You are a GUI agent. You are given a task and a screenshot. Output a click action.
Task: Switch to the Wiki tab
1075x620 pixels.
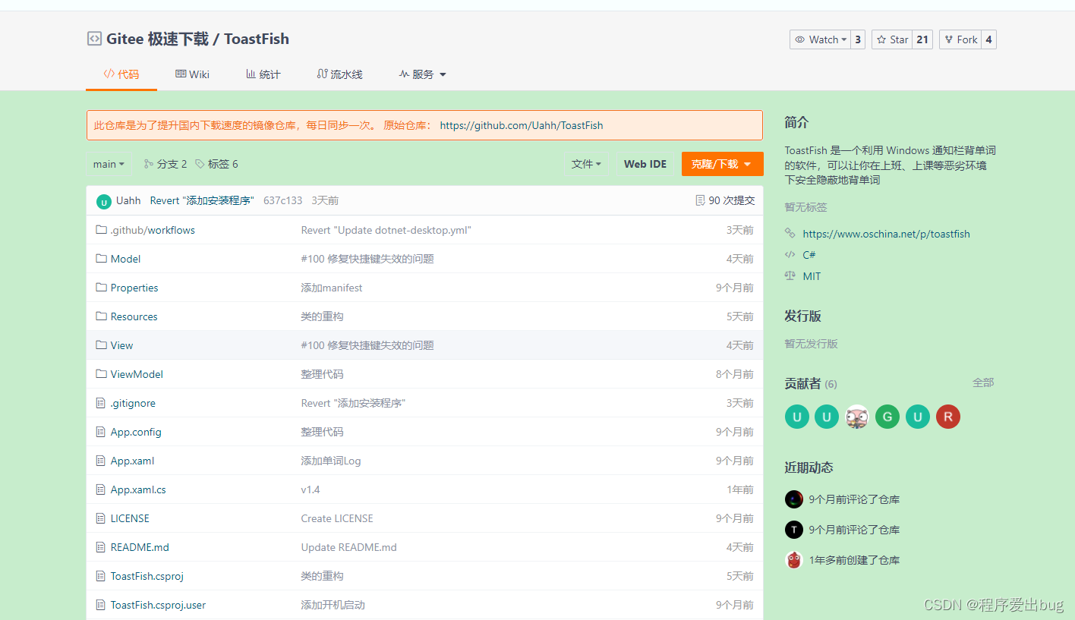point(192,74)
